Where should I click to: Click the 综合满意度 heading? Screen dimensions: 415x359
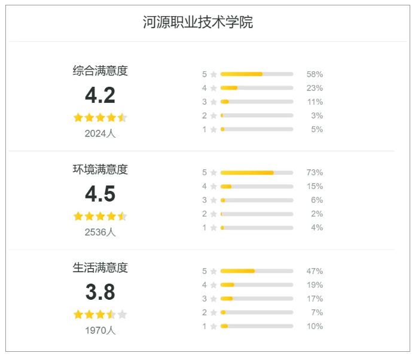(100, 71)
